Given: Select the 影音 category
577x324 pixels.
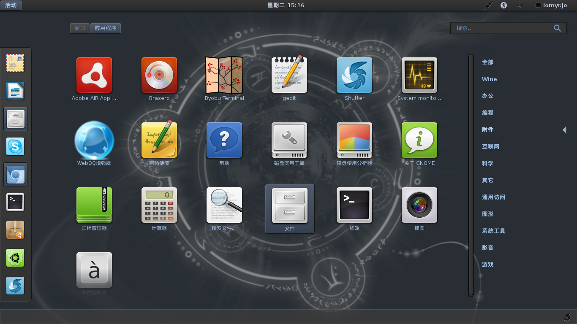Looking at the screenshot, I should pos(488,248).
